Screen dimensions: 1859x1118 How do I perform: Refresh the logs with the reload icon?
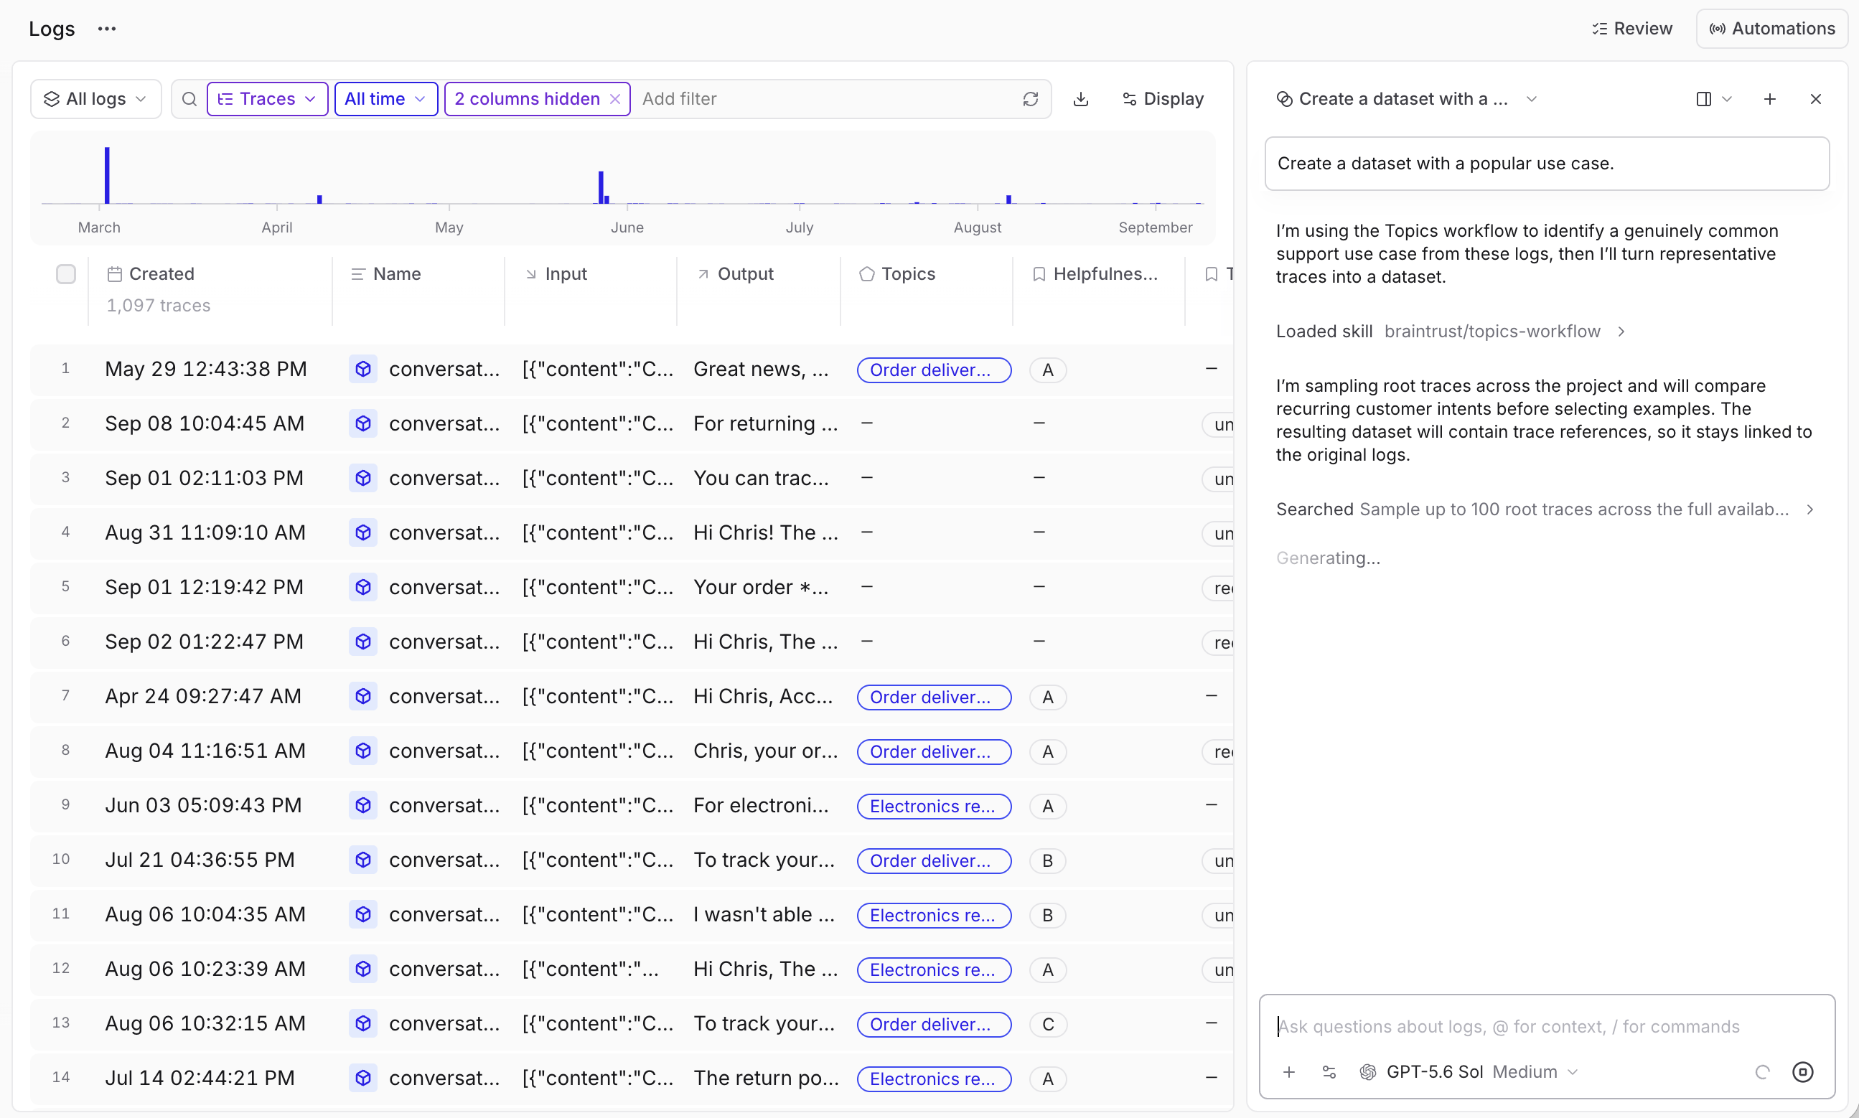pos(1030,99)
